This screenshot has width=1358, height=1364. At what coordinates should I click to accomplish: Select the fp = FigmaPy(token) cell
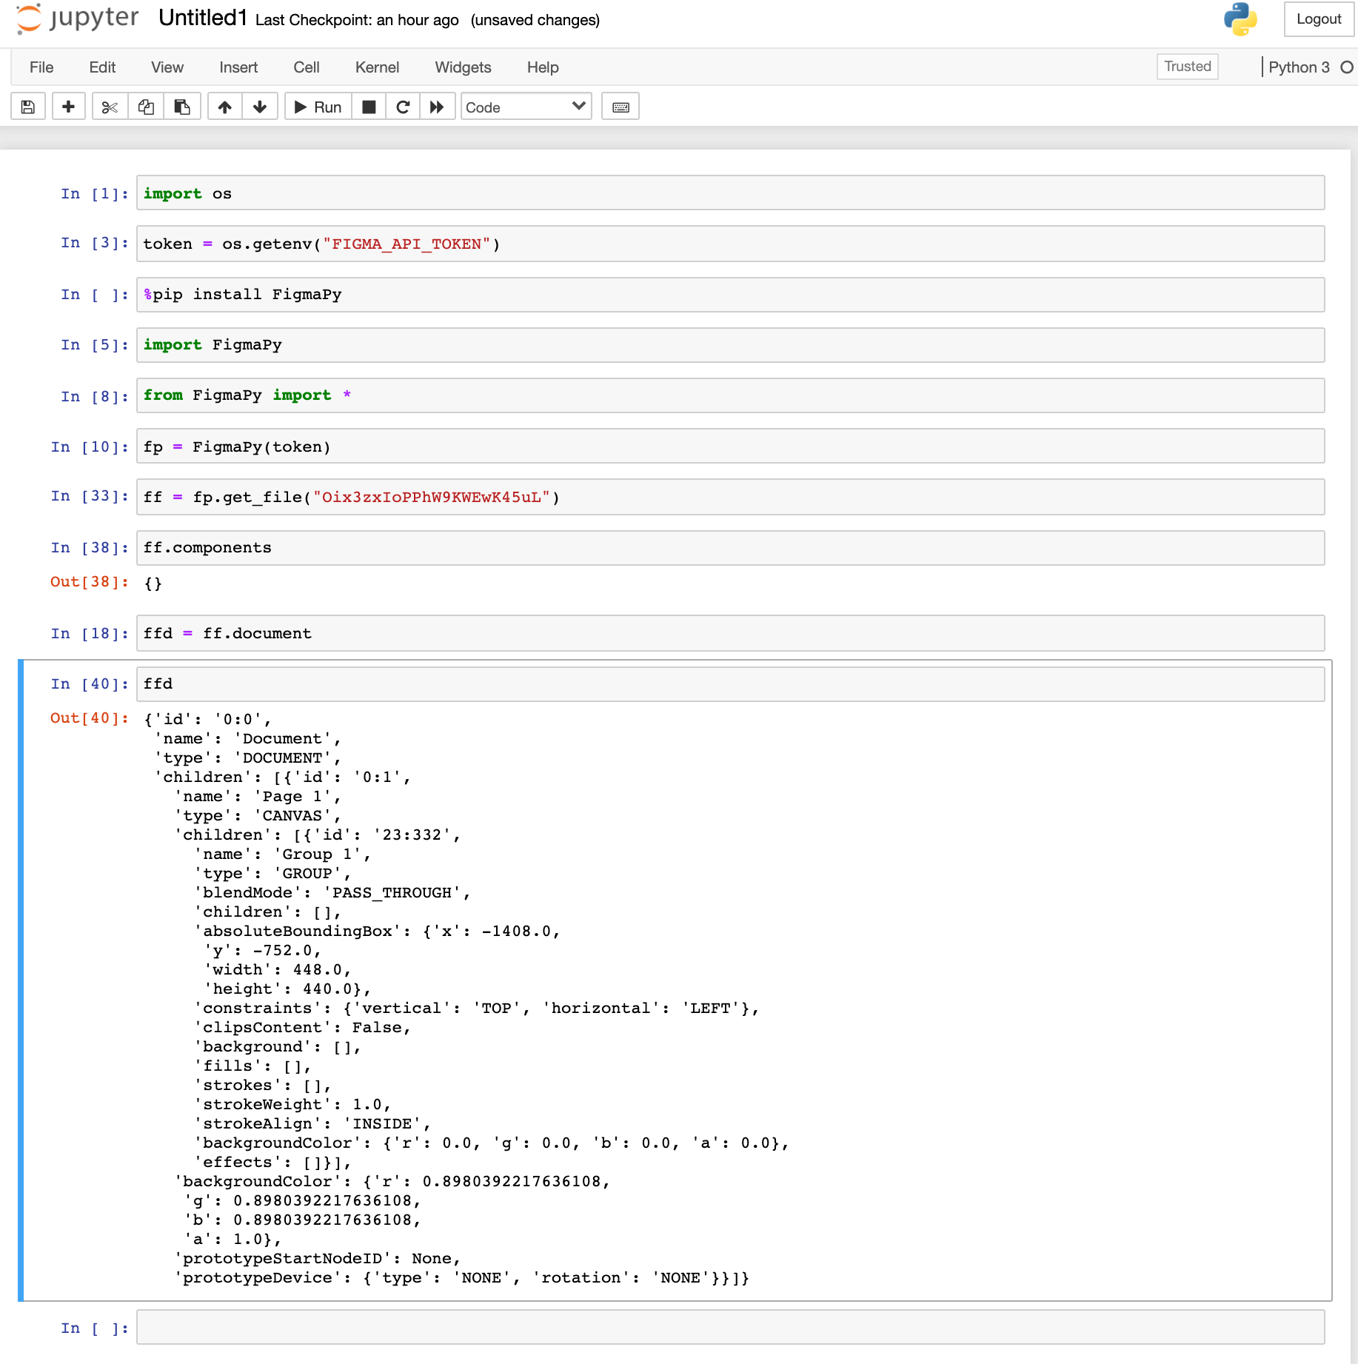(x=730, y=447)
